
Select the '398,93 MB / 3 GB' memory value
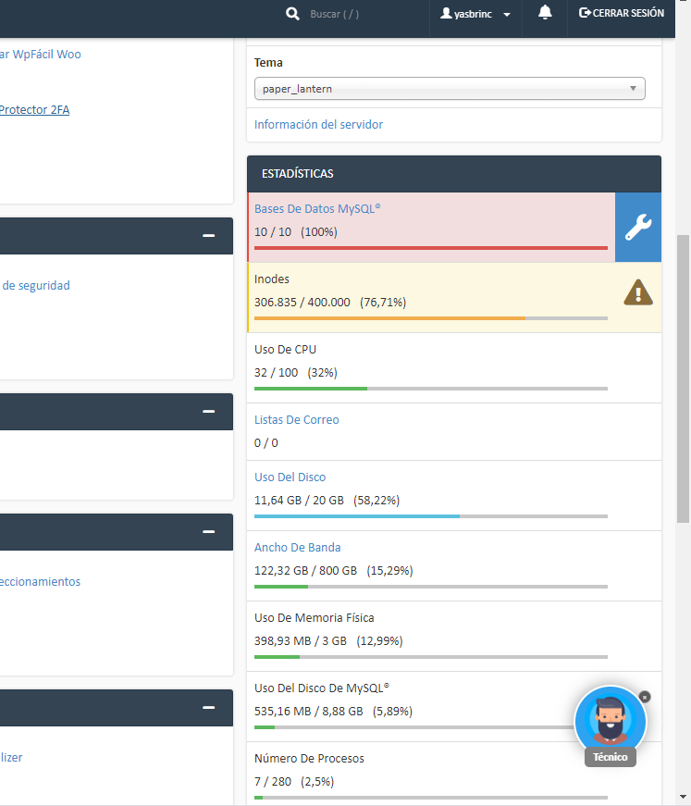coord(301,641)
